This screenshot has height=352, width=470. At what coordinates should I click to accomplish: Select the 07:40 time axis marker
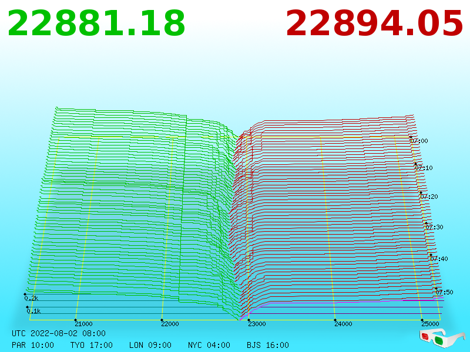(x=439, y=259)
